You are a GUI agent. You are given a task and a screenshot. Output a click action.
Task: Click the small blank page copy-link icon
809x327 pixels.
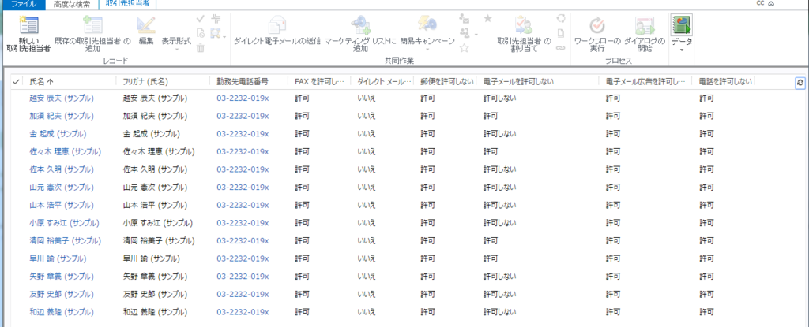click(561, 33)
